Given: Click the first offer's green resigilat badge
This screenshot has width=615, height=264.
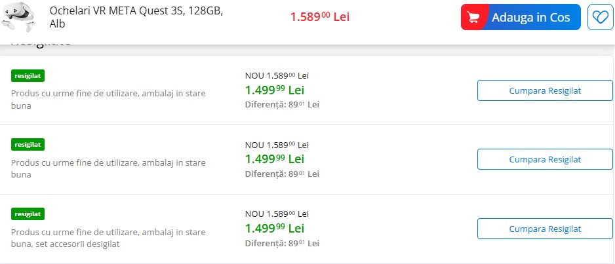Looking at the screenshot, I should point(28,75).
